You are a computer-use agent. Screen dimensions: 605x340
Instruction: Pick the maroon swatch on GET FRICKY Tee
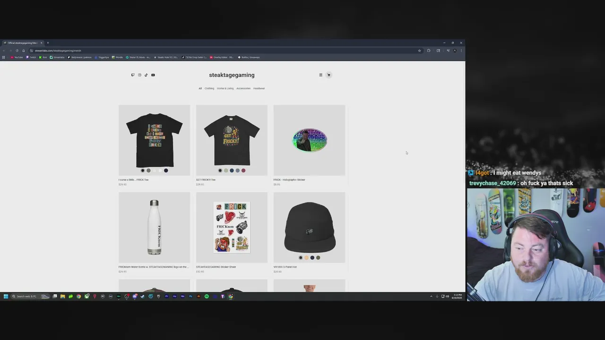tap(243, 170)
